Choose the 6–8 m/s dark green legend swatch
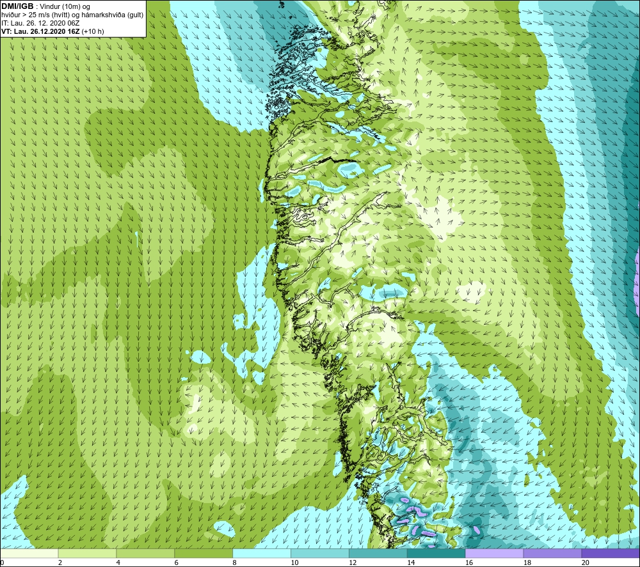Viewport: 640px width, 567px height. point(204,553)
